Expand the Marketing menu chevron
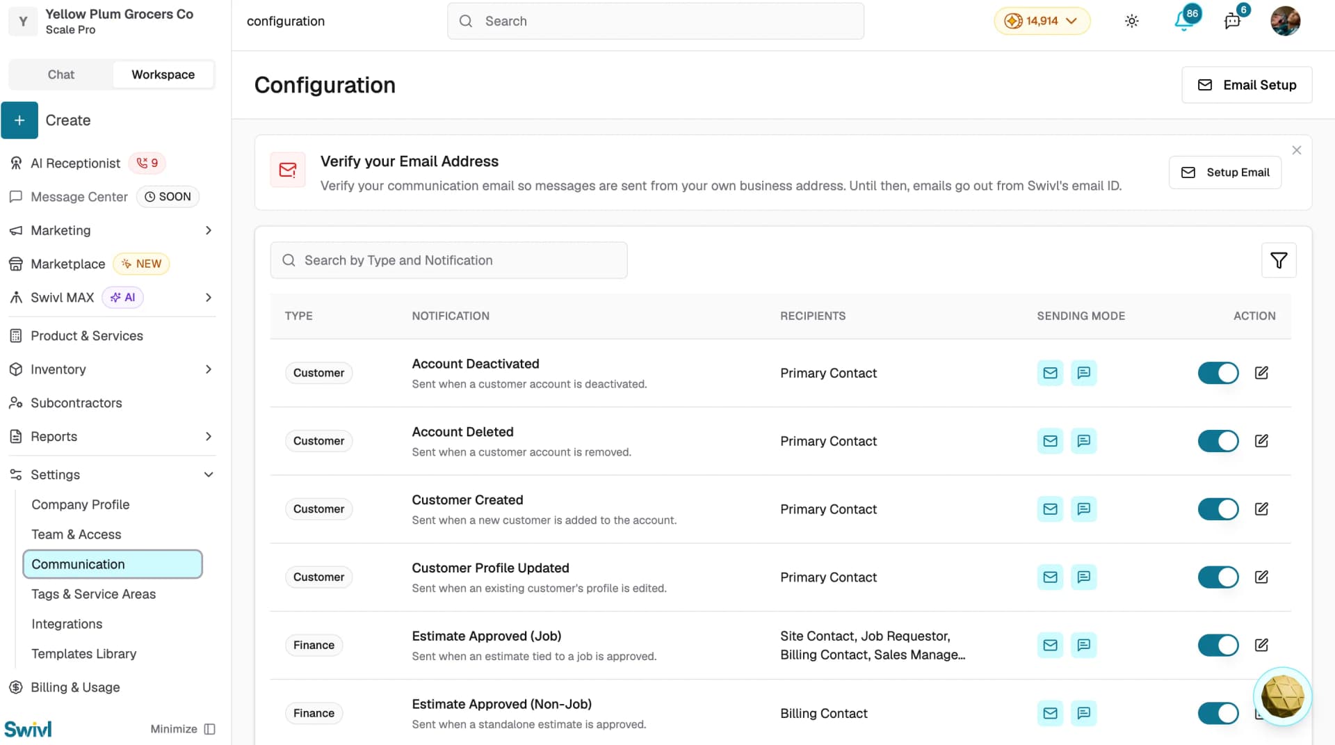Image resolution: width=1335 pixels, height=745 pixels. 208,230
